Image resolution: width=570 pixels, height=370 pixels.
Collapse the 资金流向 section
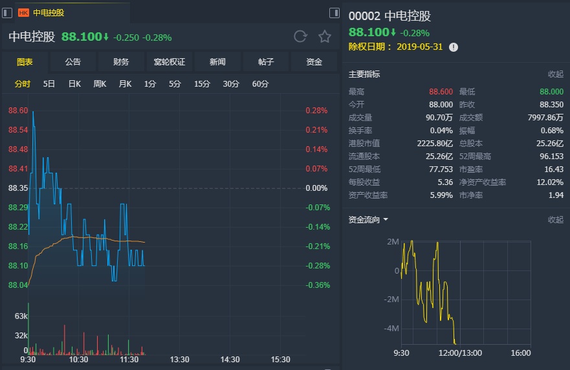555,220
